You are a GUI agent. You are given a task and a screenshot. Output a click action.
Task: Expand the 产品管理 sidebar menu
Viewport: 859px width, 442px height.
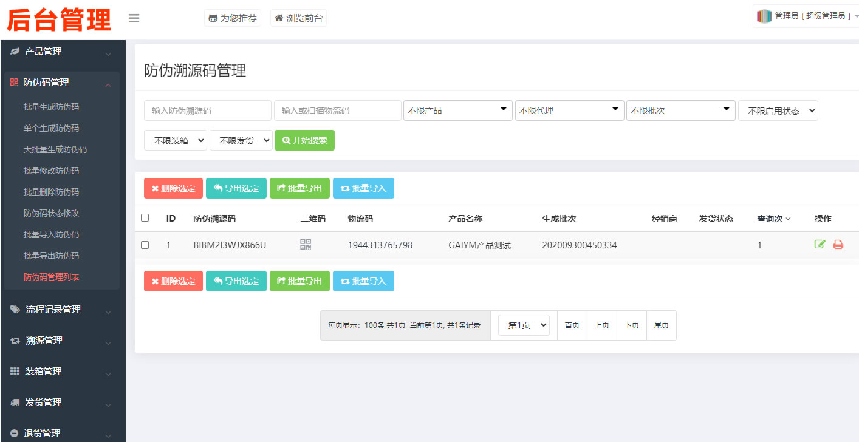click(x=62, y=52)
